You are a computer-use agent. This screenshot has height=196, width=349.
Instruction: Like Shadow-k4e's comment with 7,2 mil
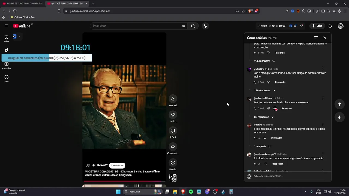[x=255, y=82]
